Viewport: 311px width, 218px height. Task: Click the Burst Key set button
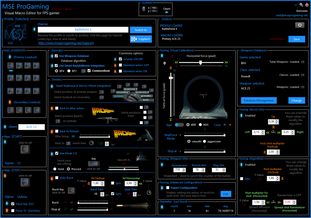pyautogui.click(x=71, y=190)
